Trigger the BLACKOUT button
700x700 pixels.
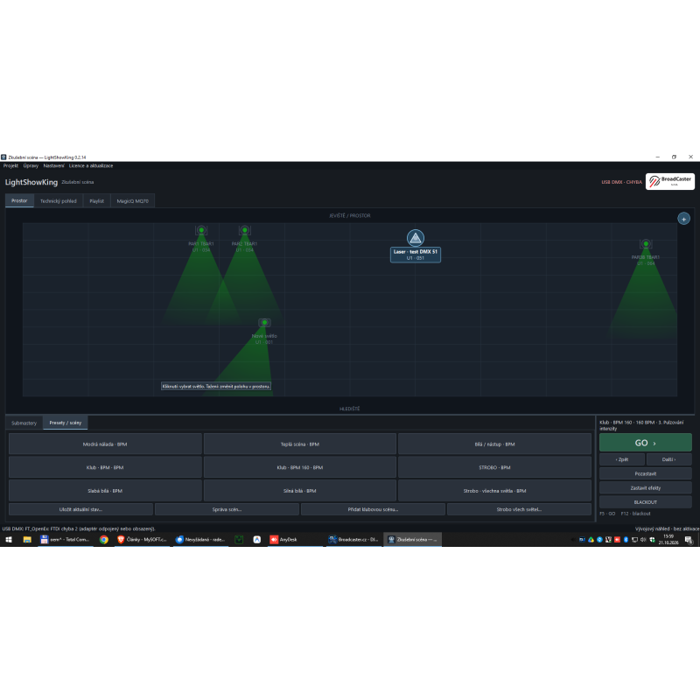(x=646, y=502)
